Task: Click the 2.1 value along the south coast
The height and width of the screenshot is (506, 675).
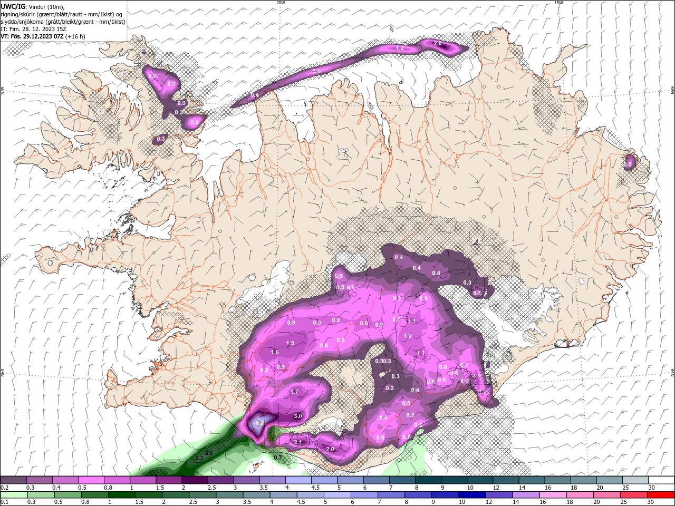Action: coord(298,442)
